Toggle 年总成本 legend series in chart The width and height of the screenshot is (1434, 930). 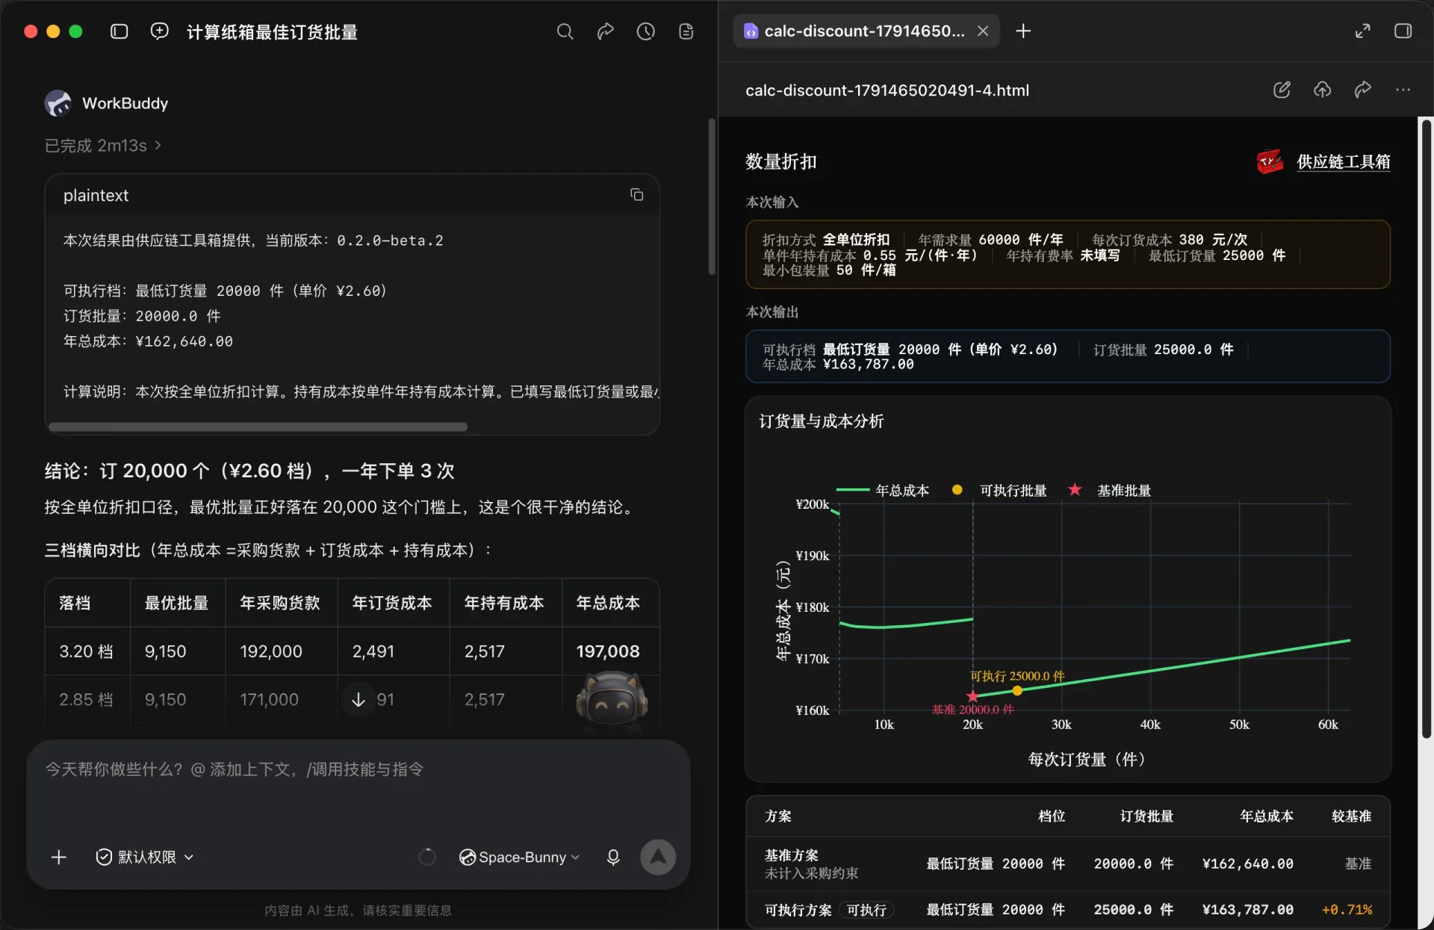click(882, 491)
